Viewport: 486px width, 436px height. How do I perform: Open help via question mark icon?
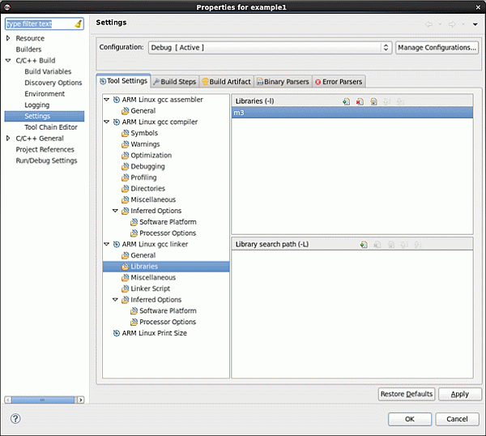(x=15, y=419)
